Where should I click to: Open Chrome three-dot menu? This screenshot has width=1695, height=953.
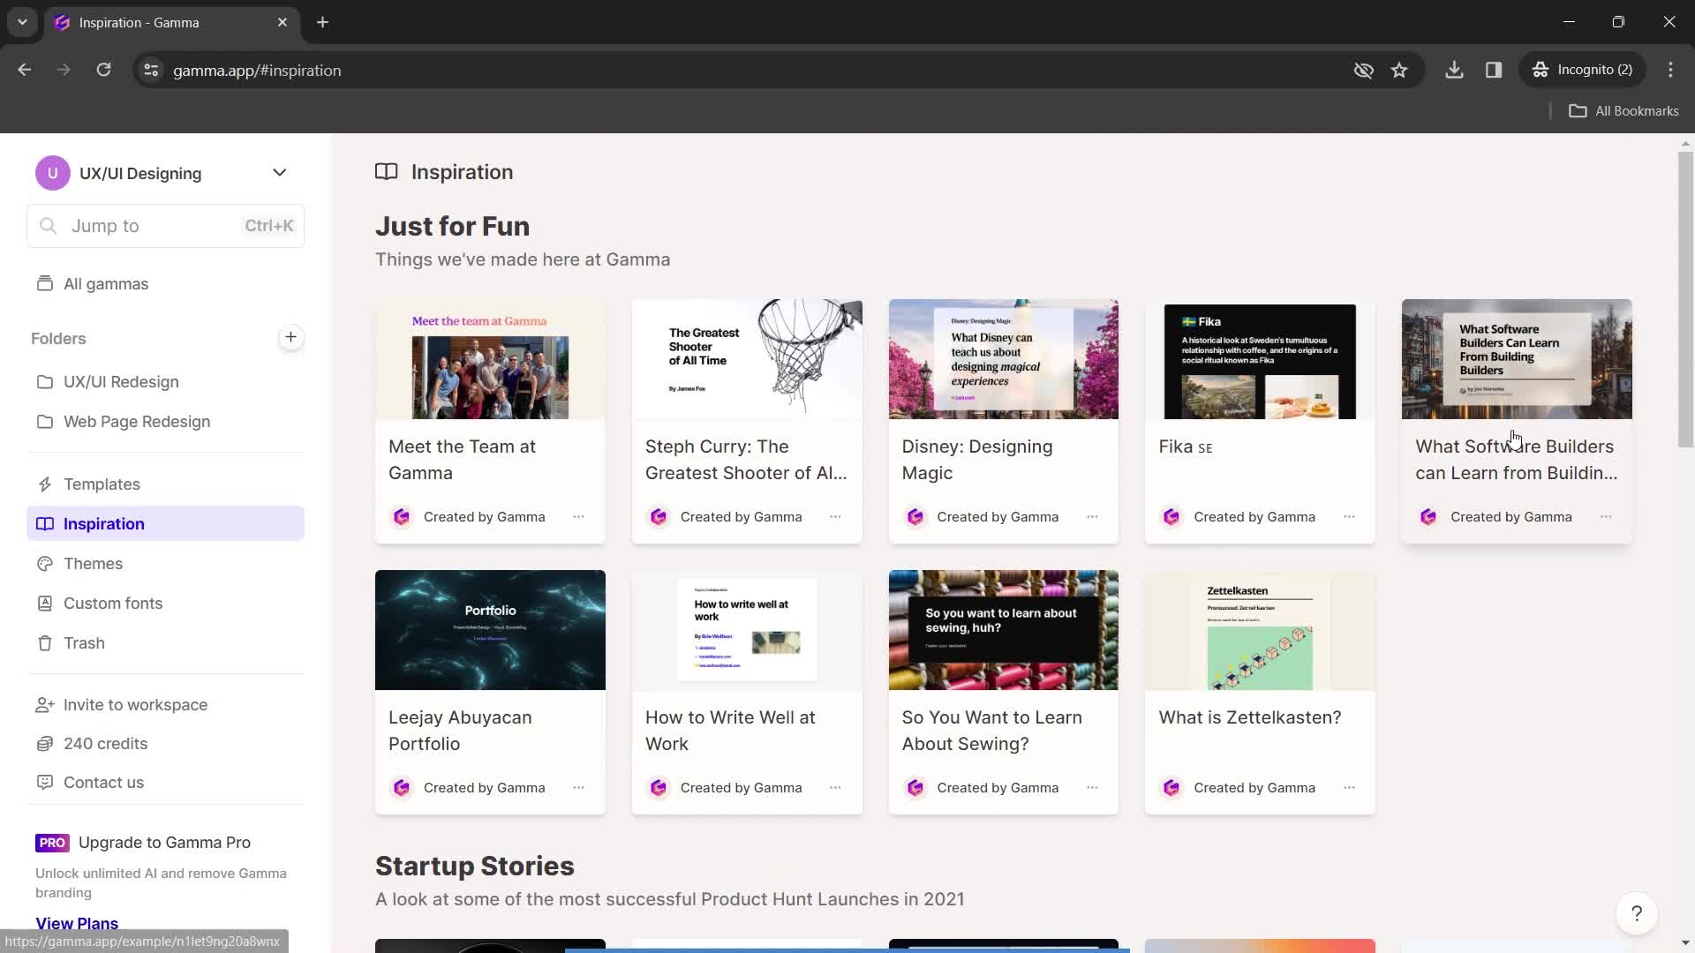click(1670, 71)
